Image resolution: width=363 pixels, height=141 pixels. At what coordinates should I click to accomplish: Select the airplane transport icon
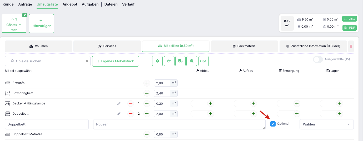point(169,61)
